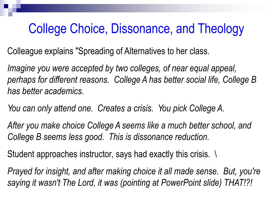Click the text 'College B seems less good.'
The height and width of the screenshot is (206, 275).
point(56,137)
